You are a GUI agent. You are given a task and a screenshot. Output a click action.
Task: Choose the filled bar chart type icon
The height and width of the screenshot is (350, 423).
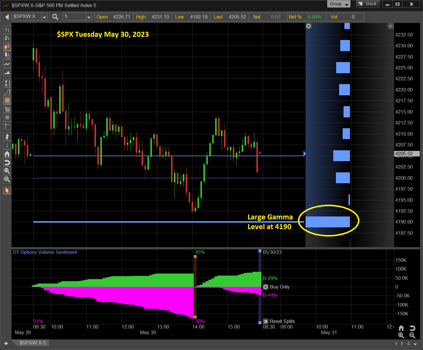pyautogui.click(x=7, y=55)
